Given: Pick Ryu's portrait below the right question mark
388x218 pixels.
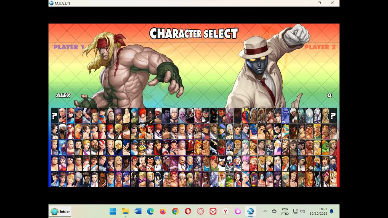Looking at the screenshot, I should pos(333,132).
